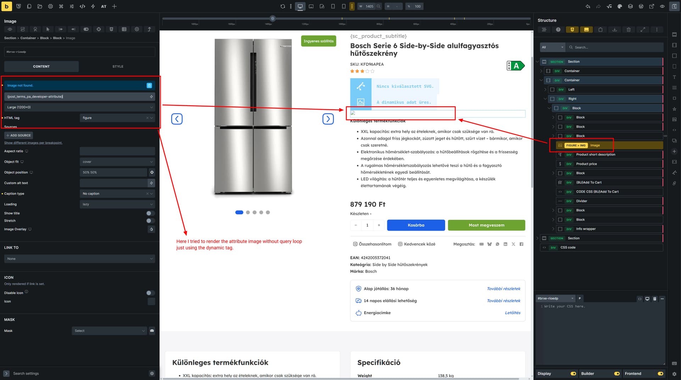Click previous slide arrow on product gallery
The width and height of the screenshot is (681, 380).
[x=177, y=119]
